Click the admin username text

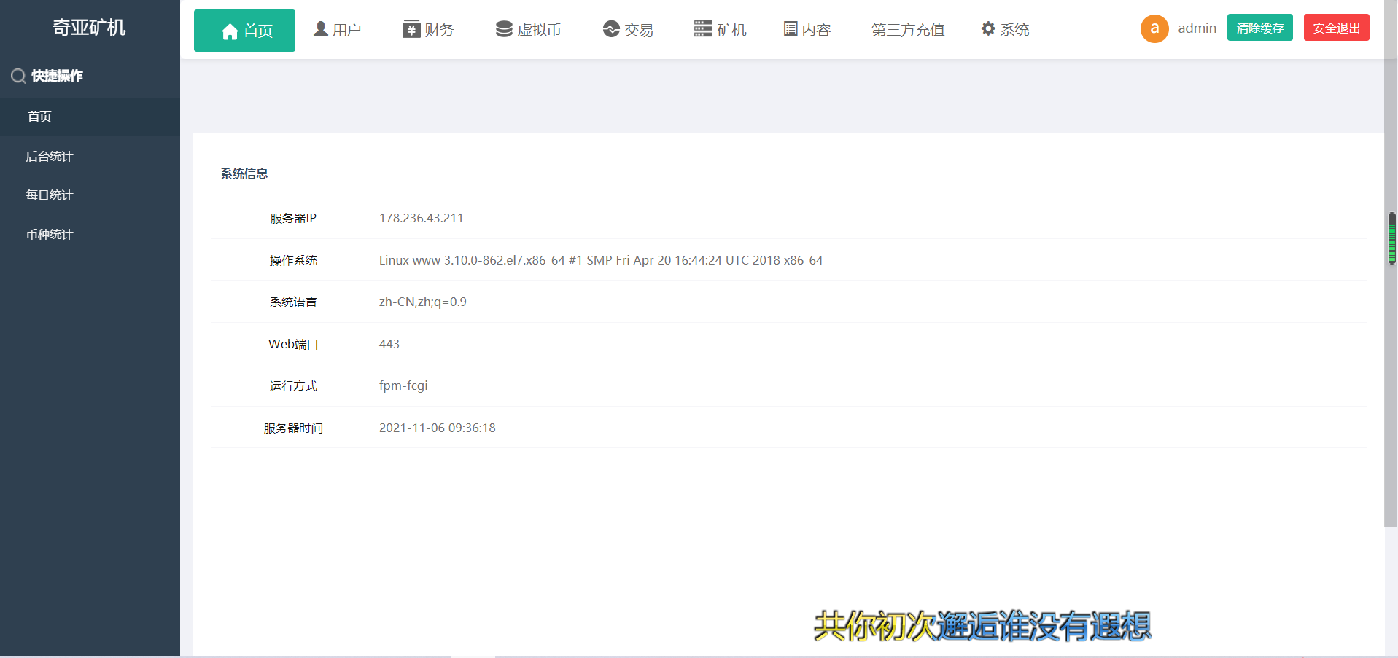(1197, 28)
